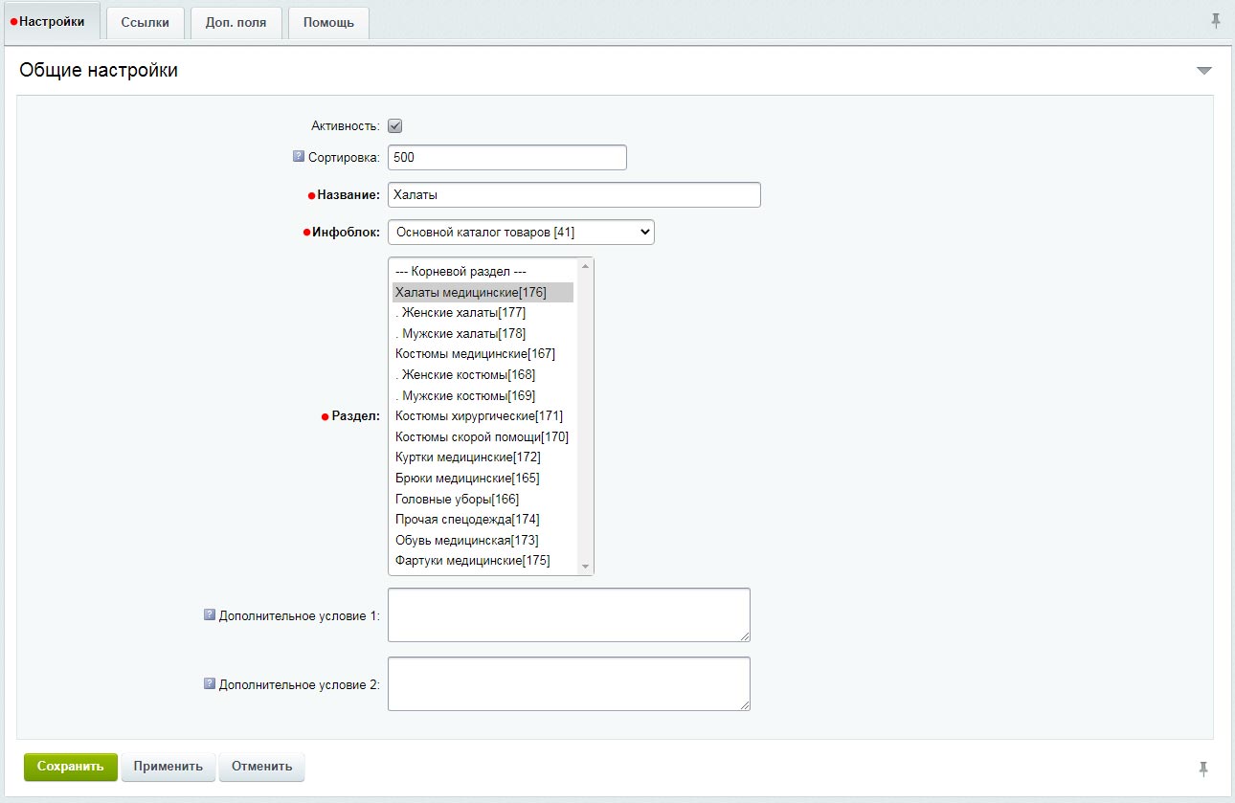Viewport: 1235px width, 803px height.
Task: Click the scroll-down arrow of the Раздел list
Action: pos(585,567)
